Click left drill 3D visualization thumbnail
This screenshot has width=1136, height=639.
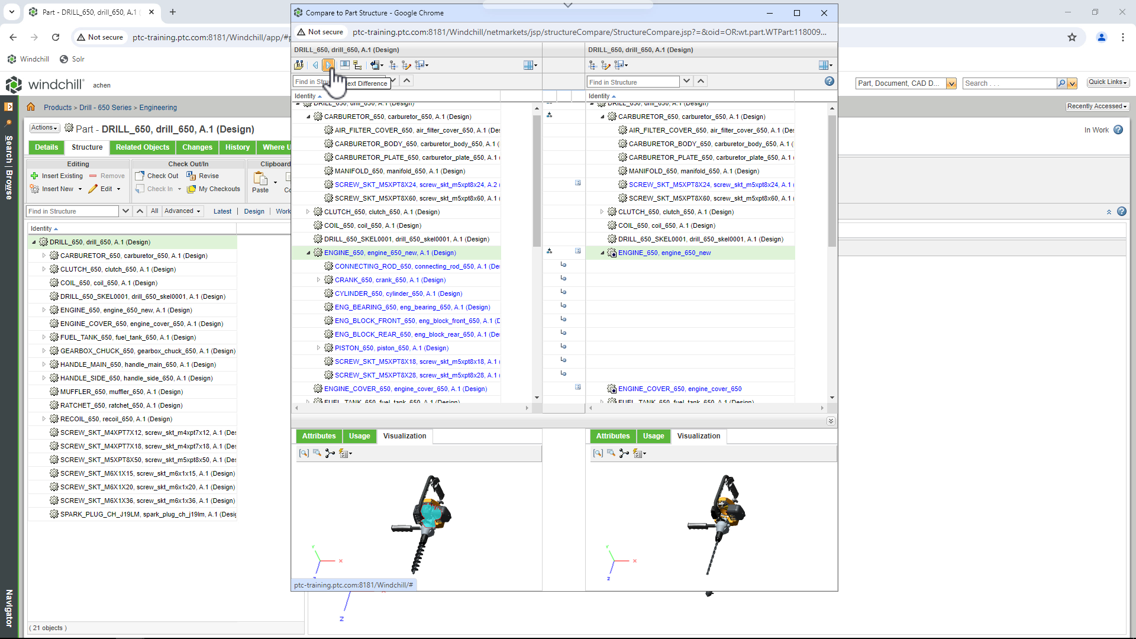(421, 524)
